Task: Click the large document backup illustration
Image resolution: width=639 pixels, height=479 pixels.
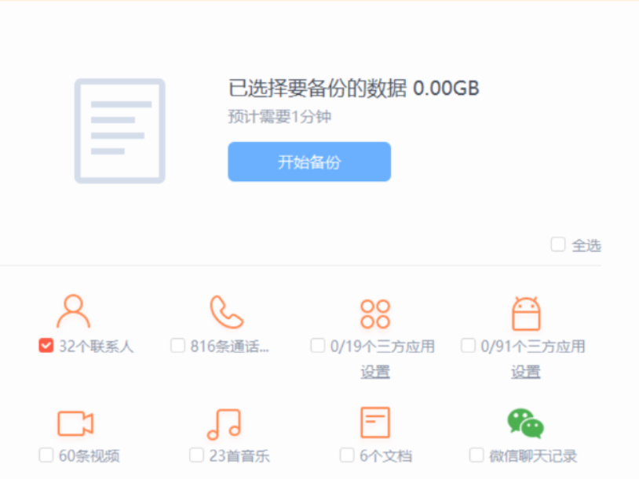Action: pyautogui.click(x=119, y=131)
